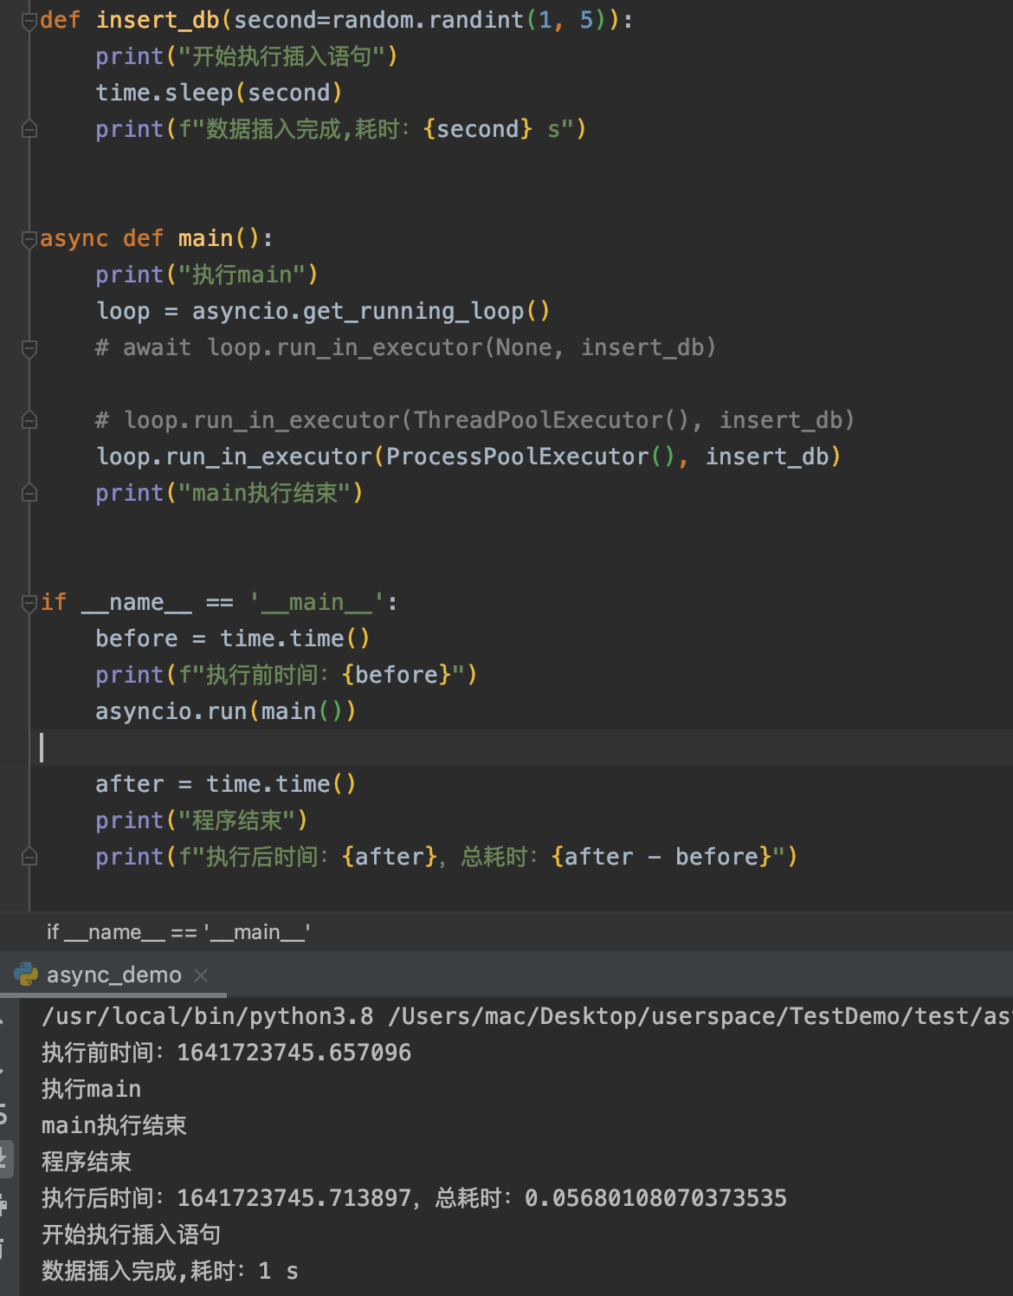The height and width of the screenshot is (1296, 1013).
Task: Click the print 执行前时间 f-string line
Action: [287, 675]
